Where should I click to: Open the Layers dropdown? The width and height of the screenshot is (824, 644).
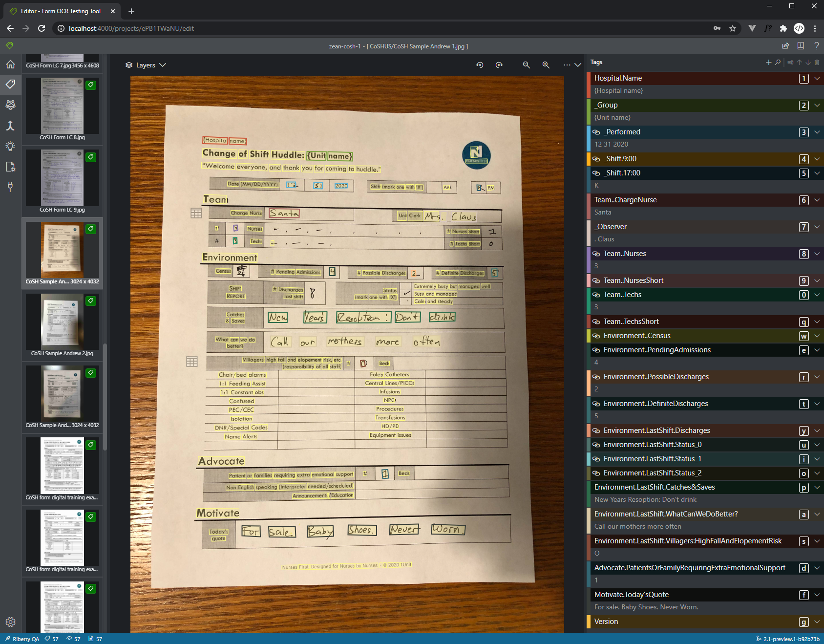146,65
